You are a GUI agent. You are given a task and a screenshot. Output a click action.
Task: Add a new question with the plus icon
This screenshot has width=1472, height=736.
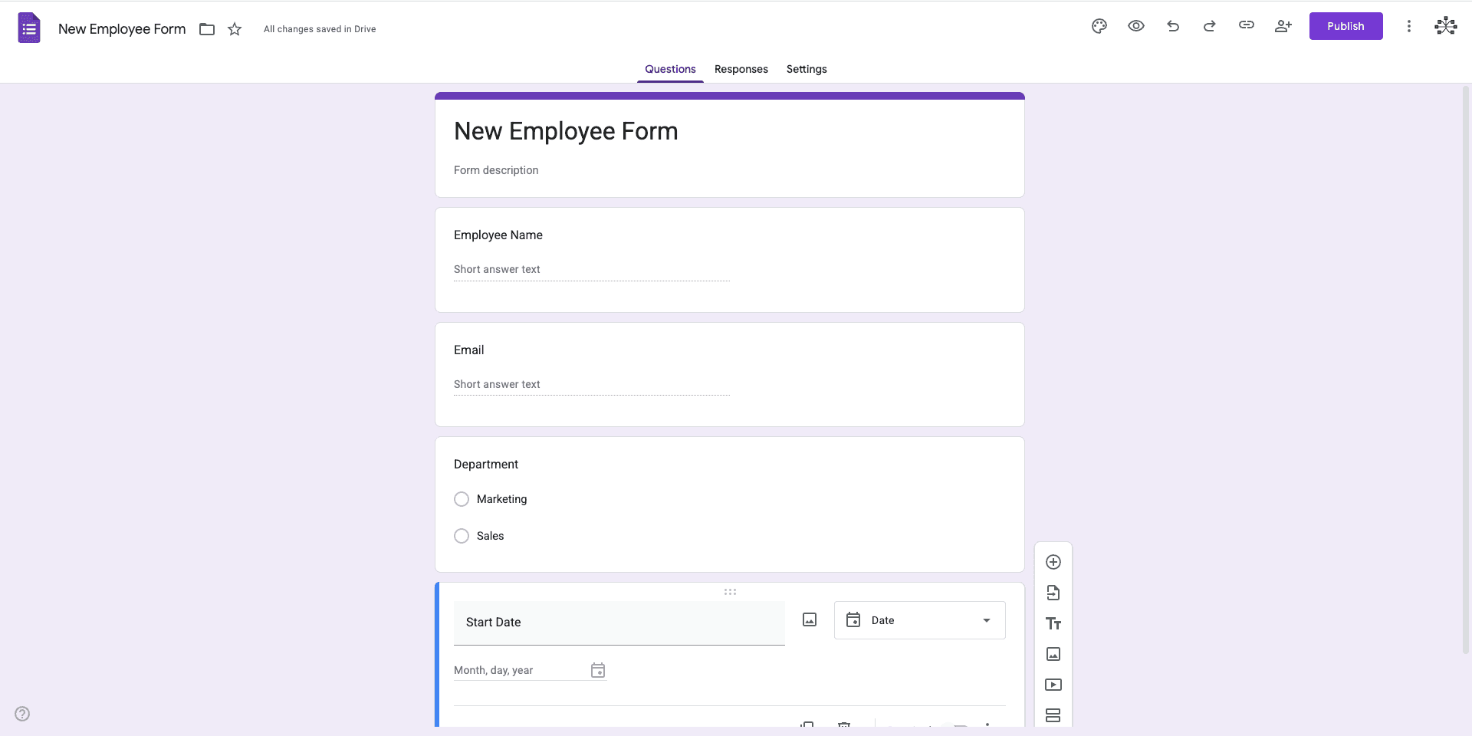click(1053, 562)
